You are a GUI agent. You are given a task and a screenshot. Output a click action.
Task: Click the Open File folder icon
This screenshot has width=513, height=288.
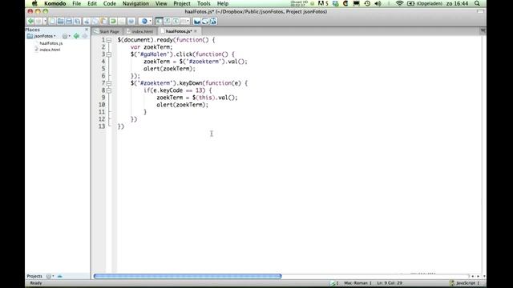(61, 22)
